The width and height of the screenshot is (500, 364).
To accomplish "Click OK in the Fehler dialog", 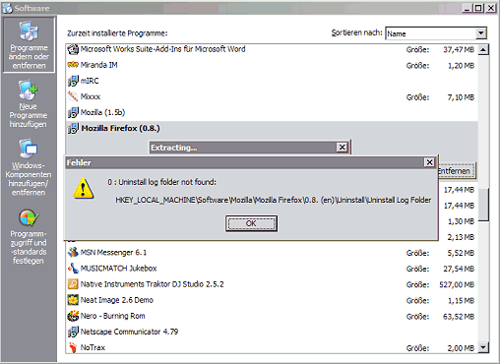I will click(x=251, y=223).
